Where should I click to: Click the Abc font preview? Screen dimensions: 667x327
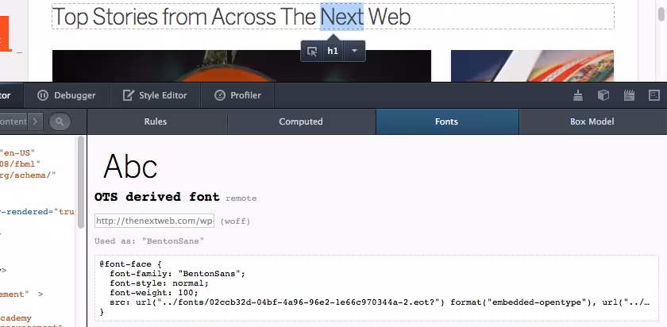pyautogui.click(x=130, y=167)
